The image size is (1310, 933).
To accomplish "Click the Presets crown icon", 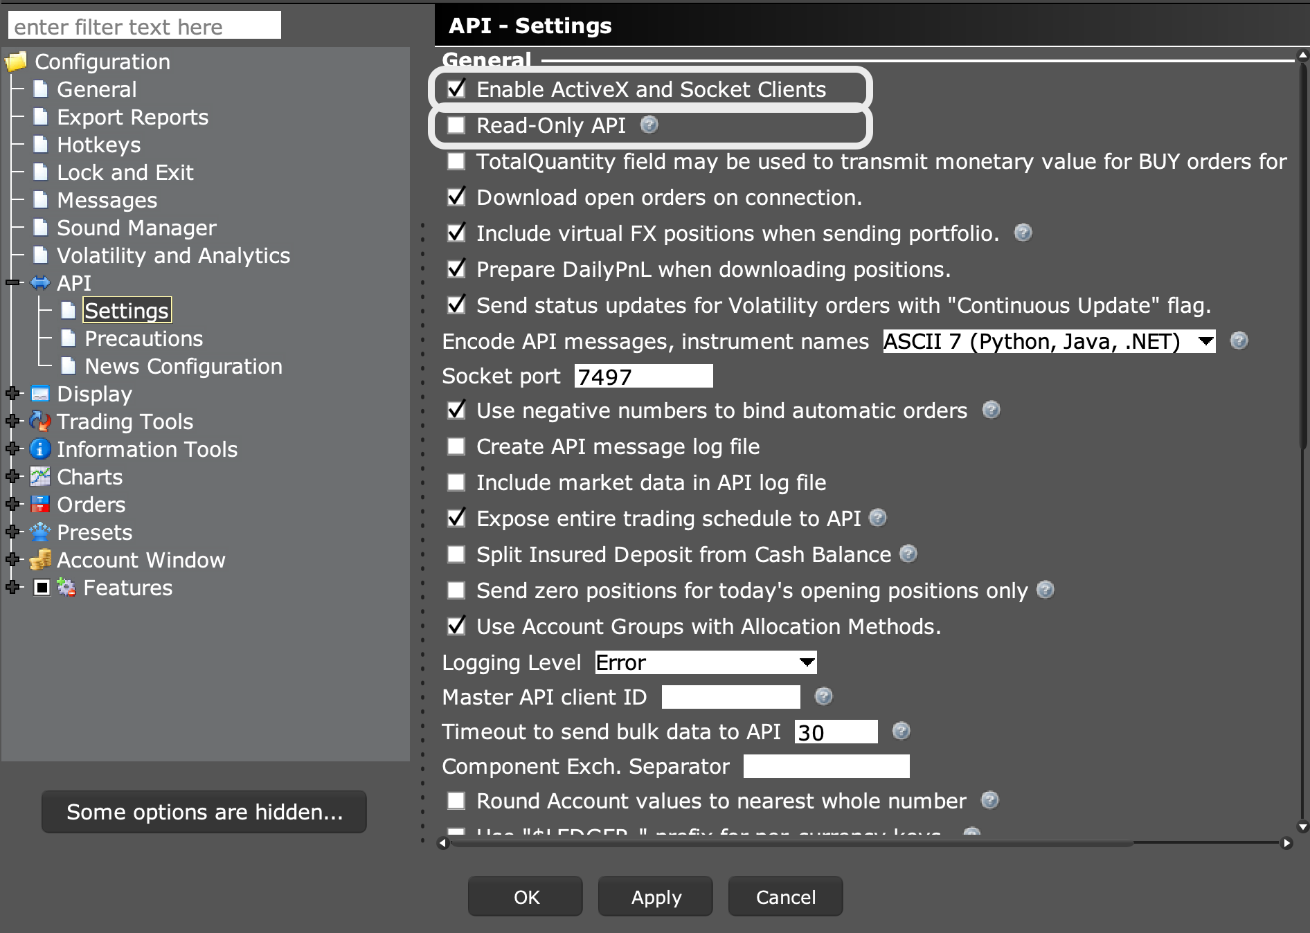I will pyautogui.click(x=41, y=532).
